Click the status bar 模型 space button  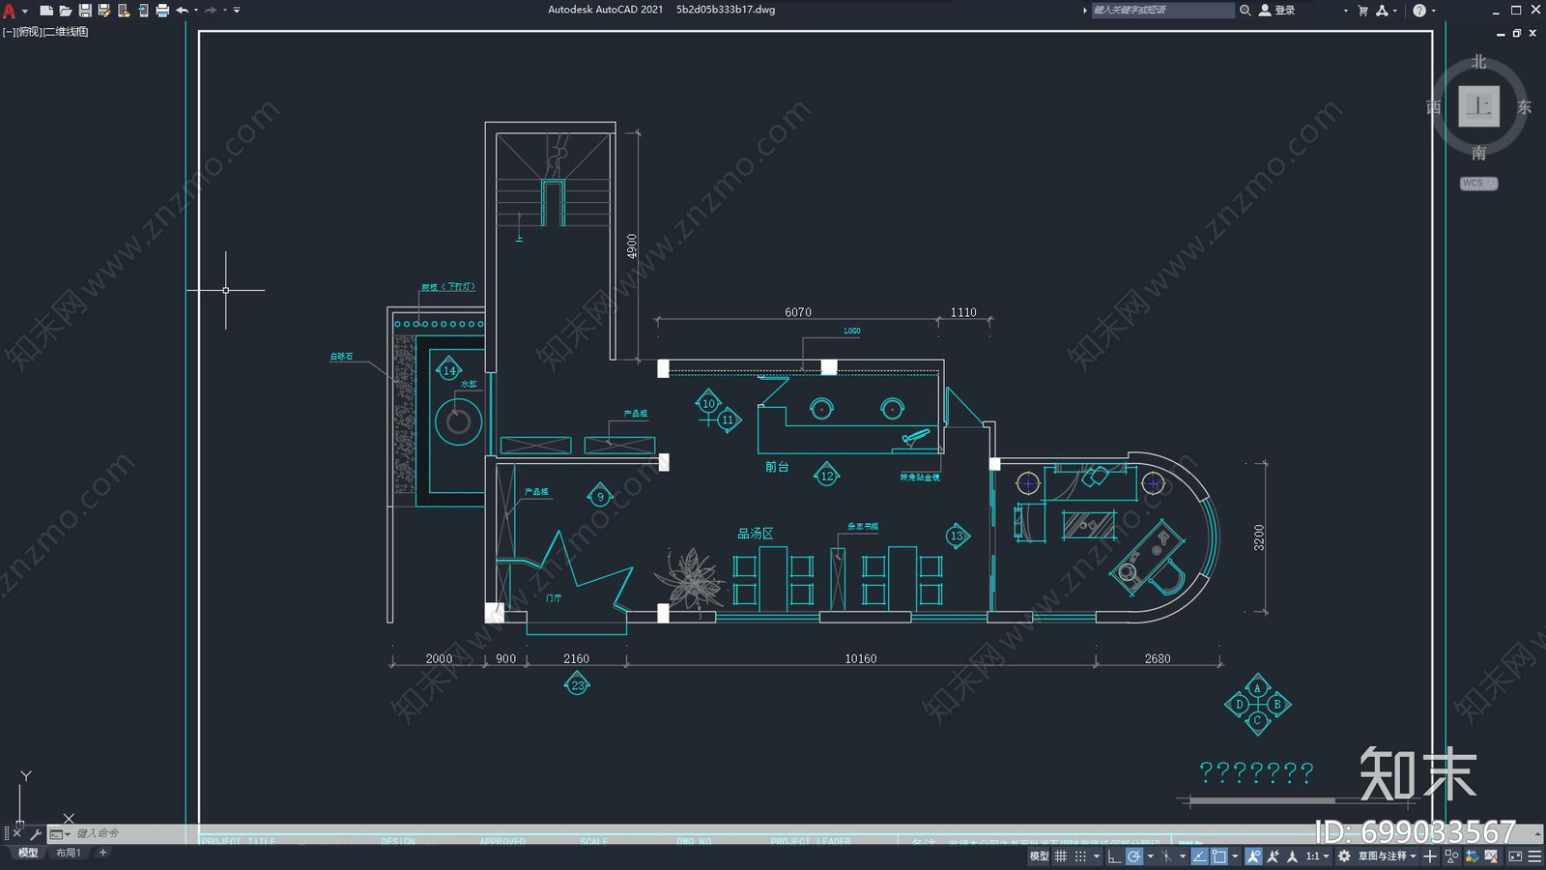[1039, 856]
